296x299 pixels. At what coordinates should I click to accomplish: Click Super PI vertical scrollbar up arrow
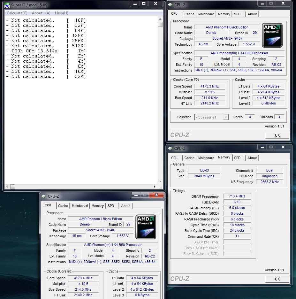tap(160, 19)
